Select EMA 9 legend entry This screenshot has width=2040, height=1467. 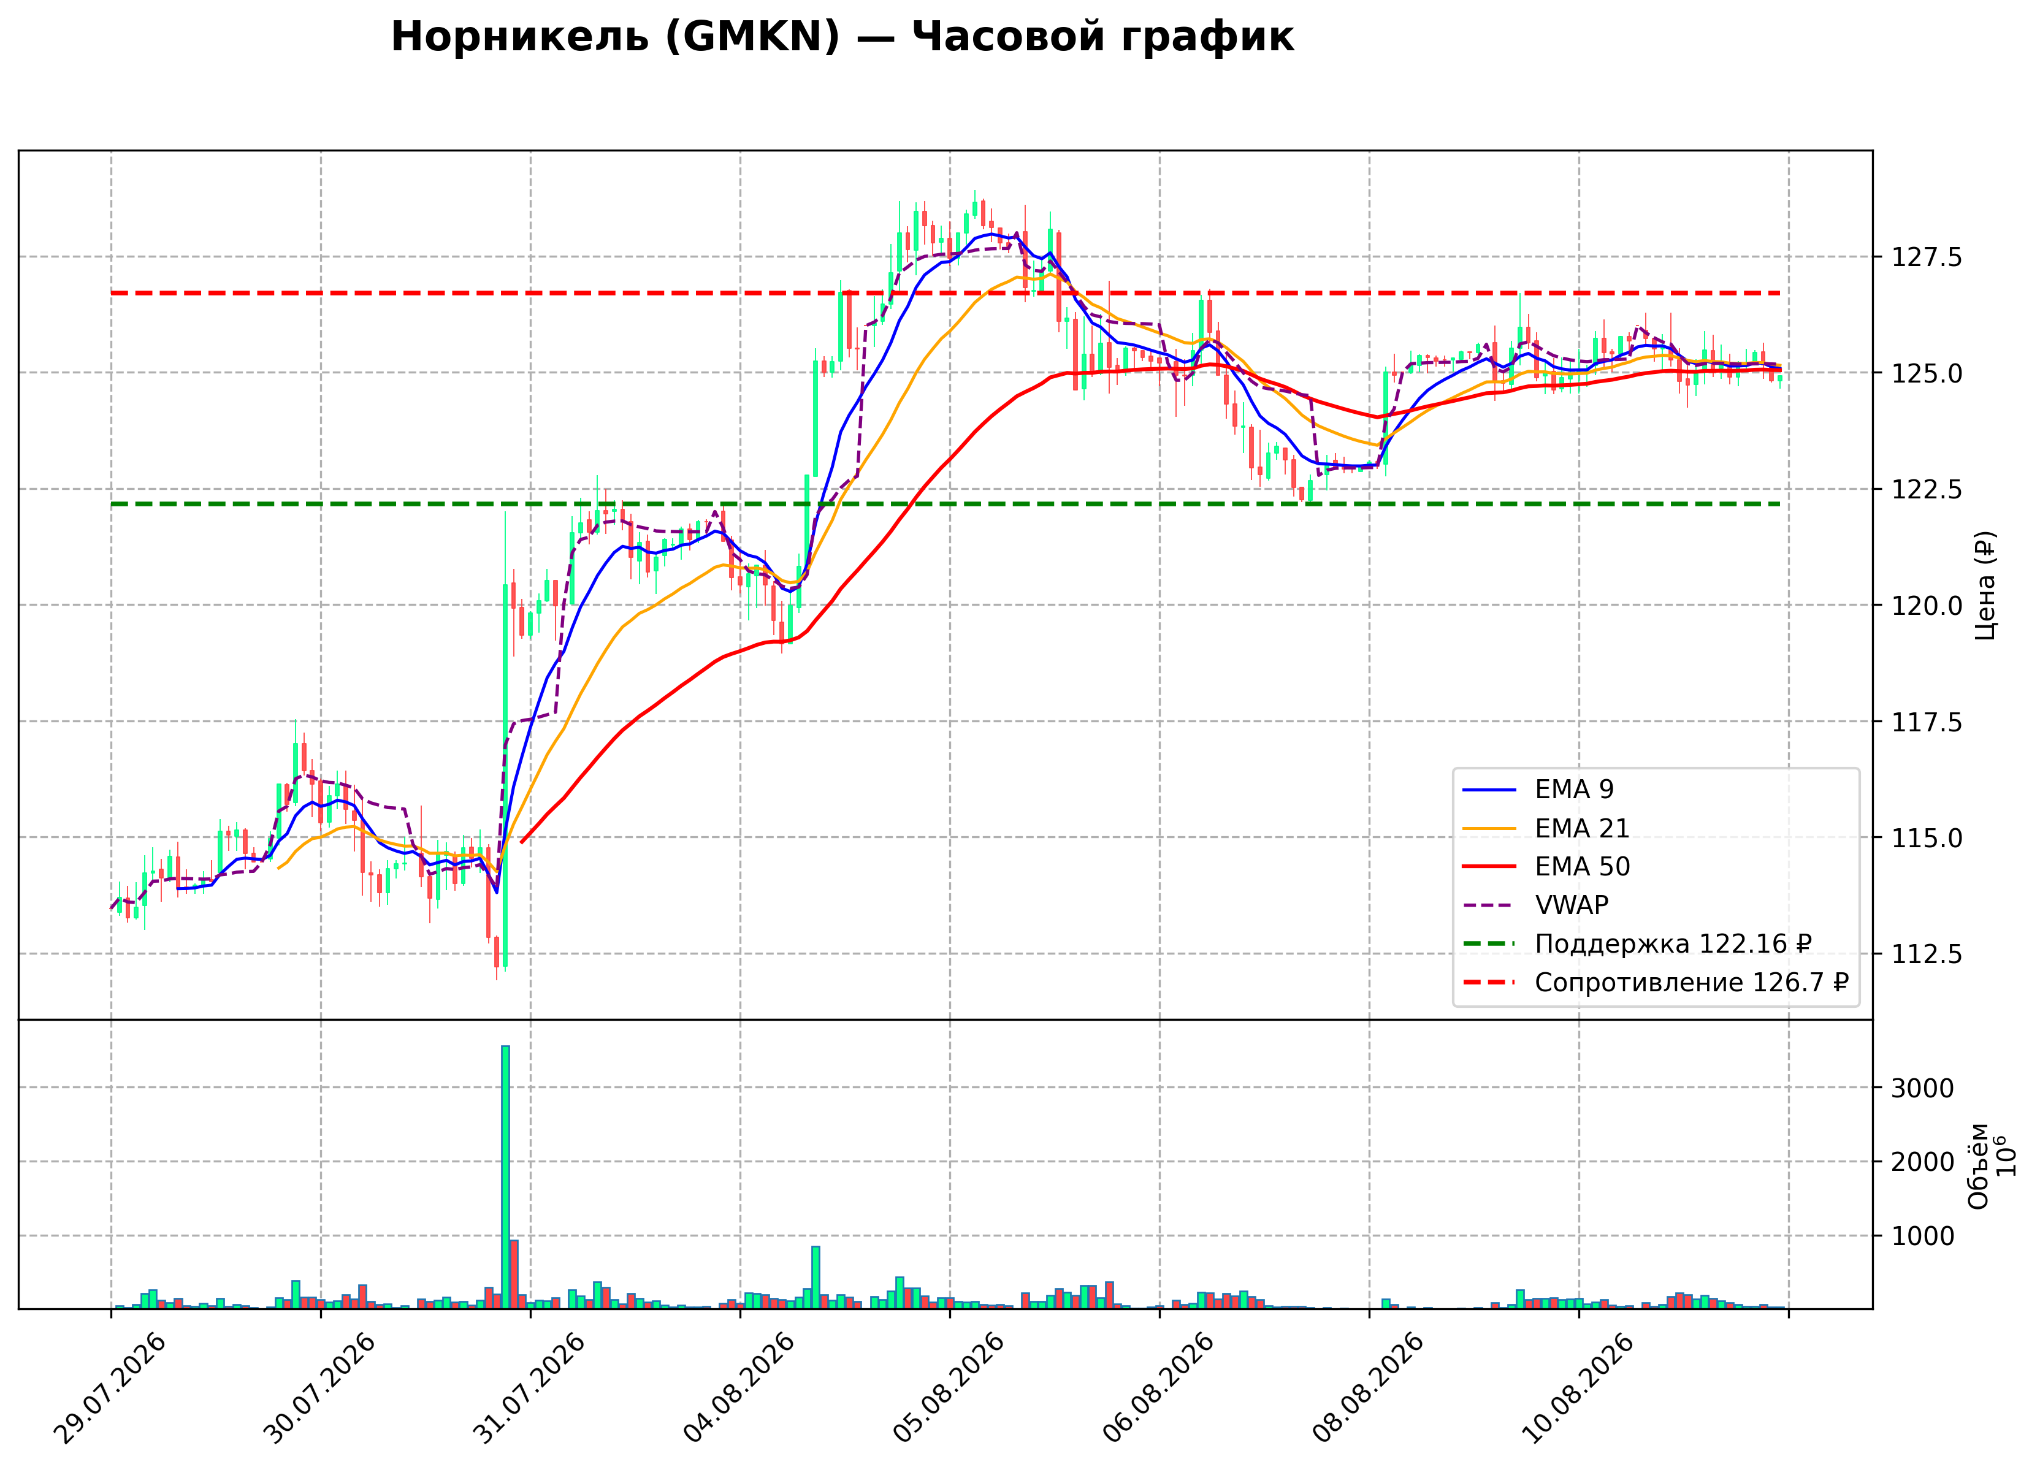click(x=1538, y=790)
